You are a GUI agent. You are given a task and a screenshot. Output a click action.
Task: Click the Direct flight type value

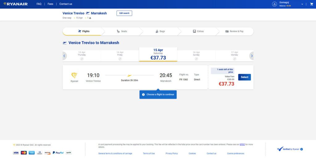pyautogui.click(x=197, y=80)
